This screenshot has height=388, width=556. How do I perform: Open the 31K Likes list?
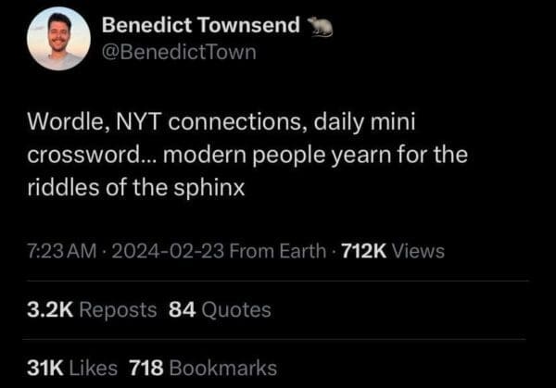point(72,368)
